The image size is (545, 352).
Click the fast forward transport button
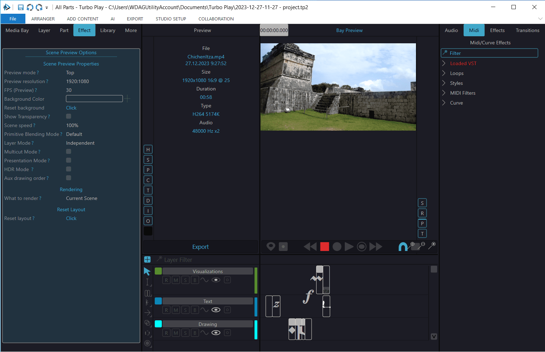[x=376, y=246]
